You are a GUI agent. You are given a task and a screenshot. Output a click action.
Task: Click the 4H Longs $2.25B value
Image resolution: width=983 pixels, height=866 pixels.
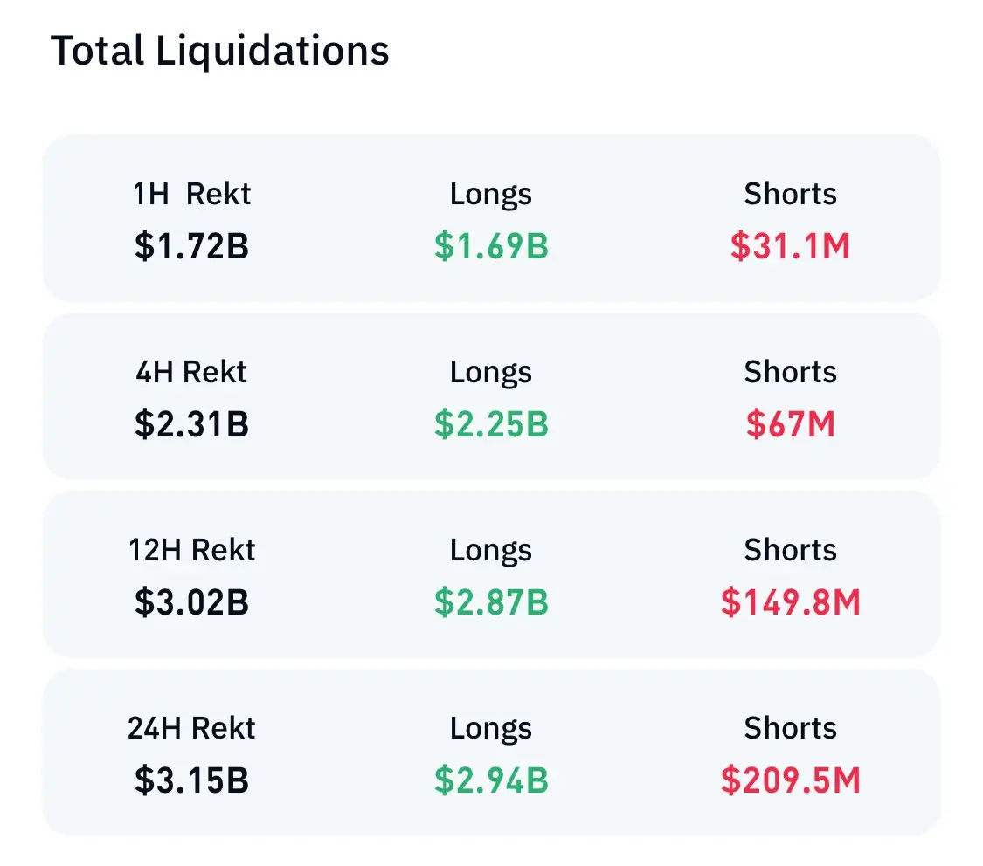tap(491, 425)
